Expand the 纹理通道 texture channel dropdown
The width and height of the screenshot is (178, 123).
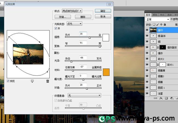click(x=84, y=95)
